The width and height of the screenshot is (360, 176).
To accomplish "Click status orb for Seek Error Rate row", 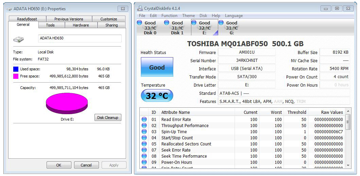I will pyautogui.click(x=144, y=150).
